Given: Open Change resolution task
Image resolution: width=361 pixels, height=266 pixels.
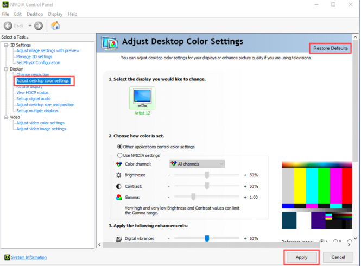Looking at the screenshot, I should (x=33, y=74).
